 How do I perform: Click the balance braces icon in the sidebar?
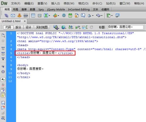coord(3,72)
